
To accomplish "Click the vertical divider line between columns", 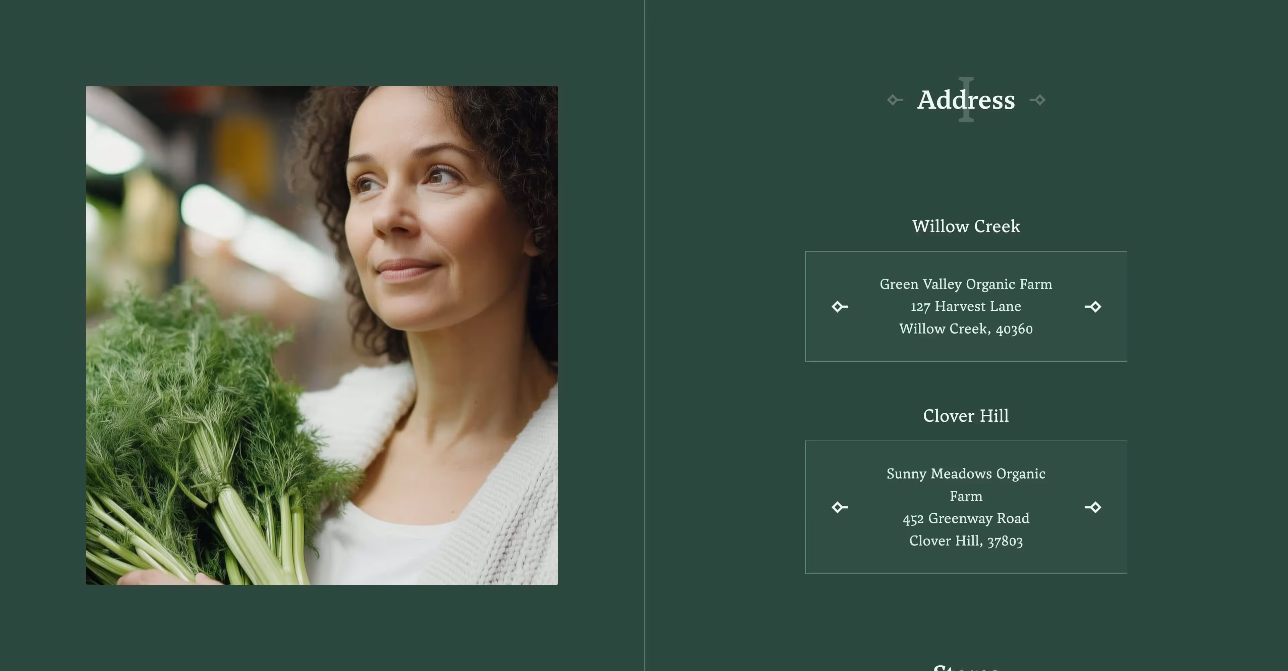I will click(x=644, y=335).
